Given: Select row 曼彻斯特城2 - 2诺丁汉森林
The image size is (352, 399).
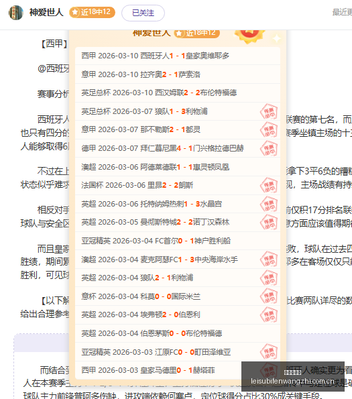Looking at the screenshot, I should (178, 222).
